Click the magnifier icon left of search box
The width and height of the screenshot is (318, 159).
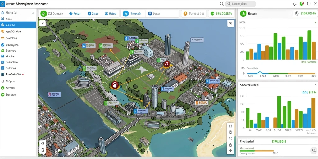click(x=222, y=4)
